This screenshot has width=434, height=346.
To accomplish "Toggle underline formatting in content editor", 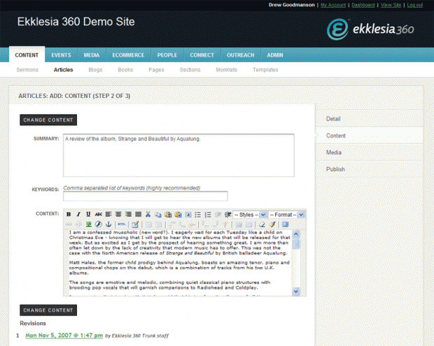I will [x=88, y=215].
